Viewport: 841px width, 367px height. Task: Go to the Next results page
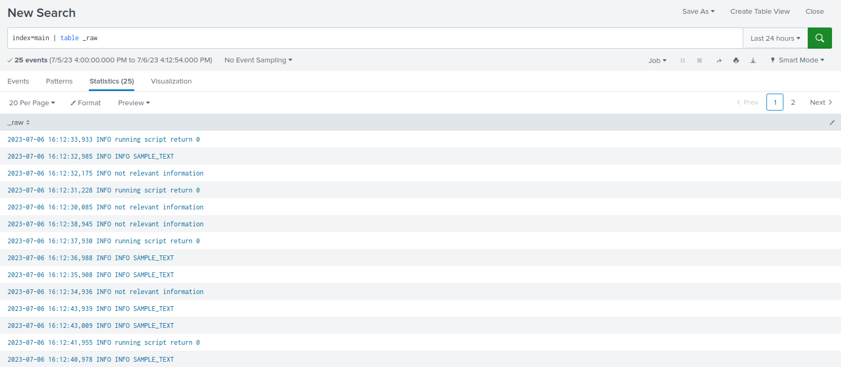[x=820, y=103]
